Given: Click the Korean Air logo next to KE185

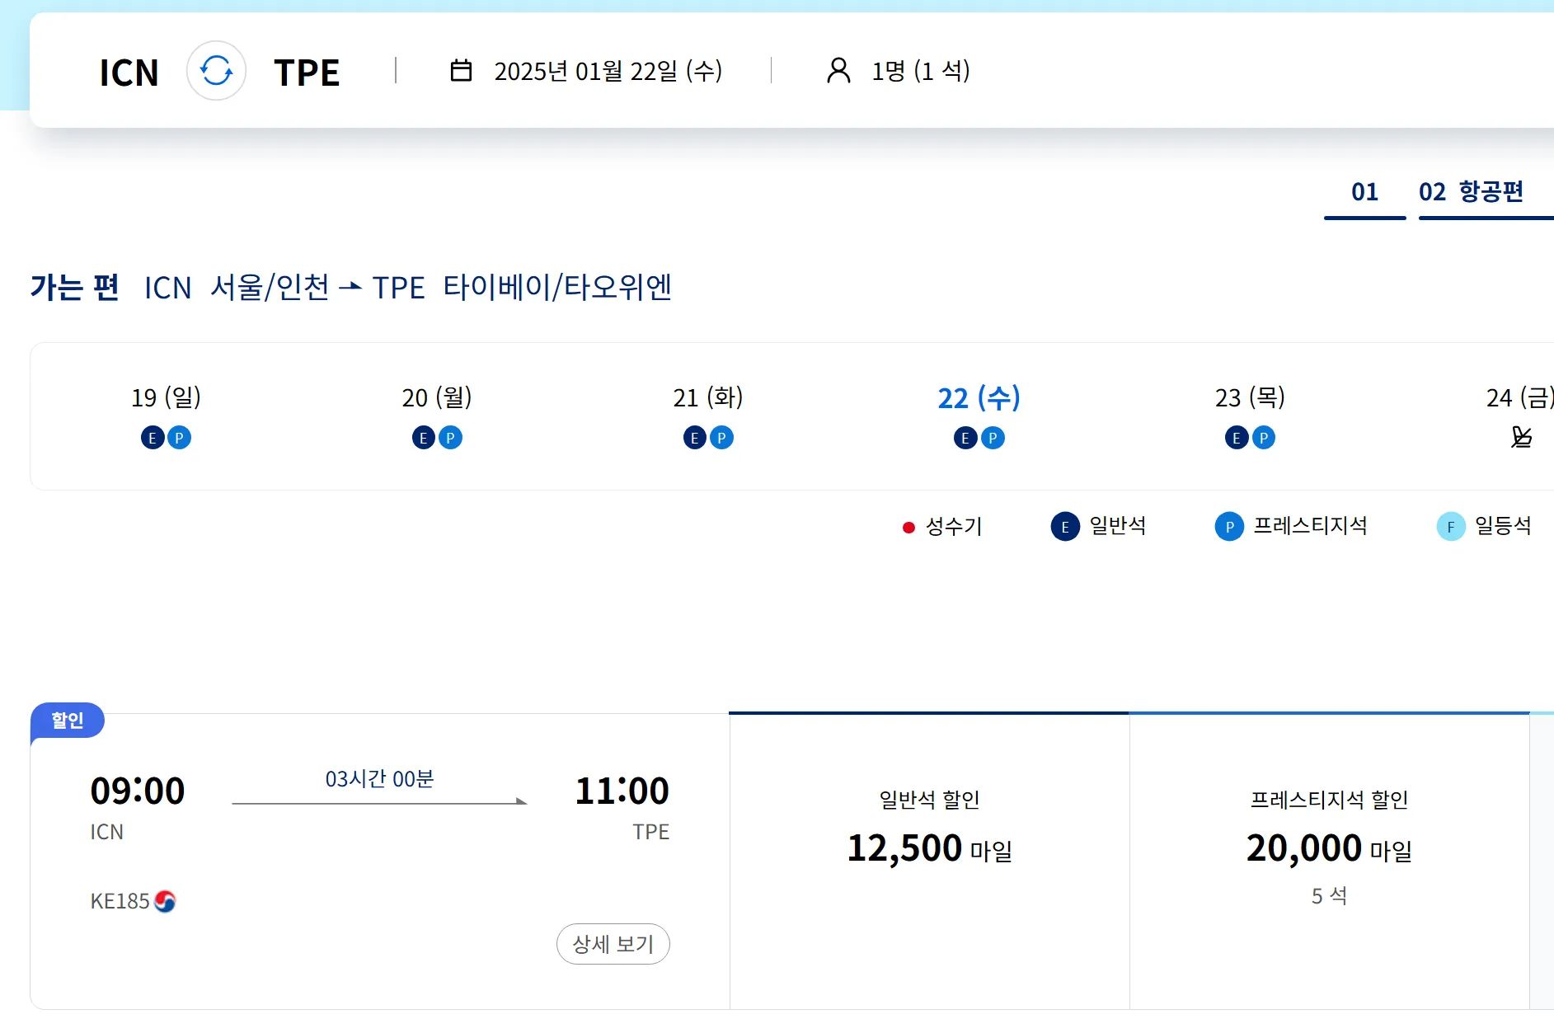Looking at the screenshot, I should pyautogui.click(x=165, y=901).
